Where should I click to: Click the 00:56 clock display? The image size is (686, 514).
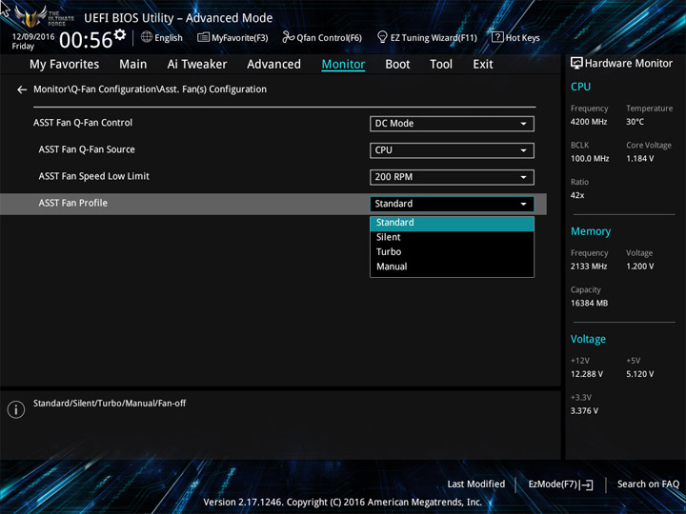pos(86,40)
